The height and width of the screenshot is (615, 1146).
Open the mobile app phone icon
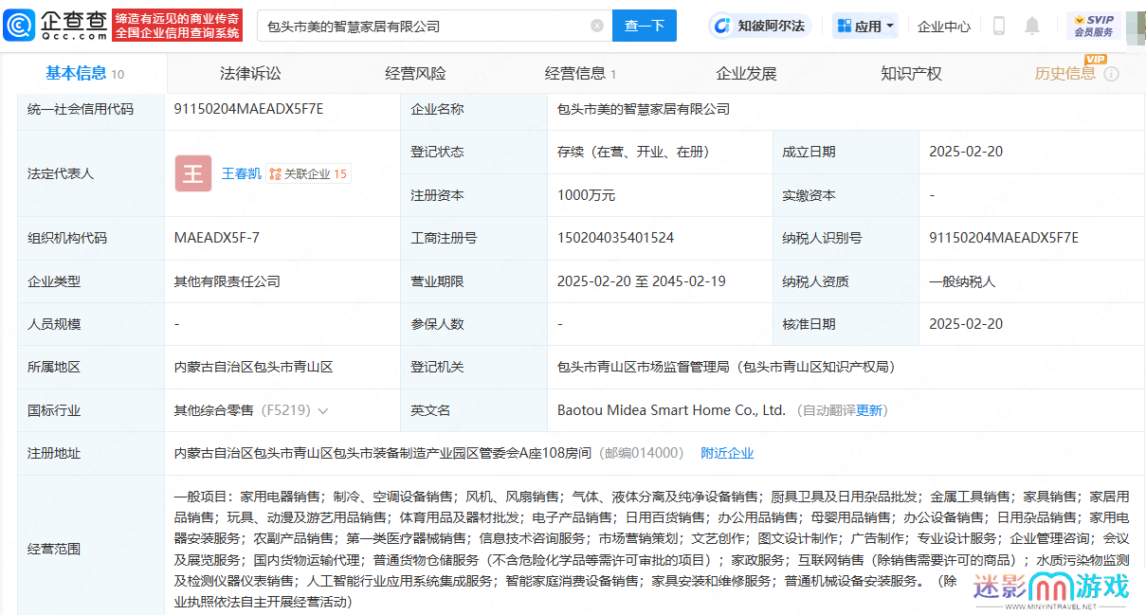tap(998, 26)
